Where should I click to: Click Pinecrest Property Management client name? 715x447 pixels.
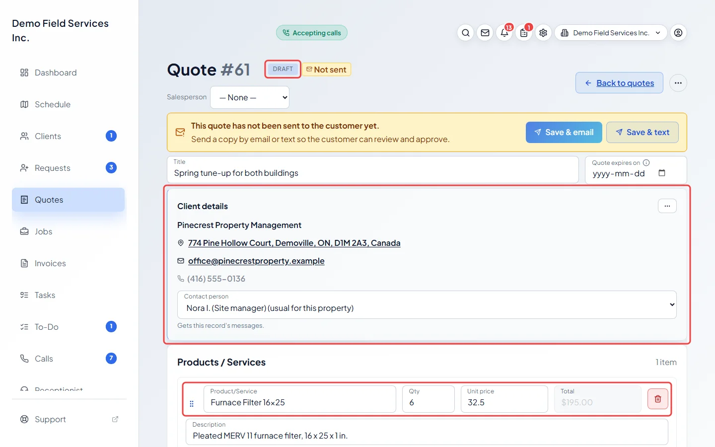click(239, 225)
